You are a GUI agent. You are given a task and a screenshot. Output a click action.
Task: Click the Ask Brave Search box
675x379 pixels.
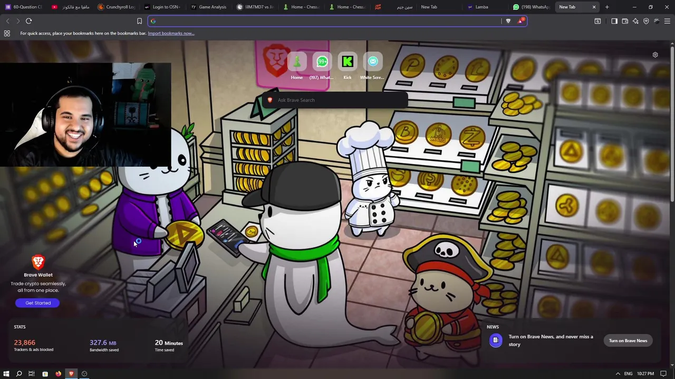click(x=335, y=100)
